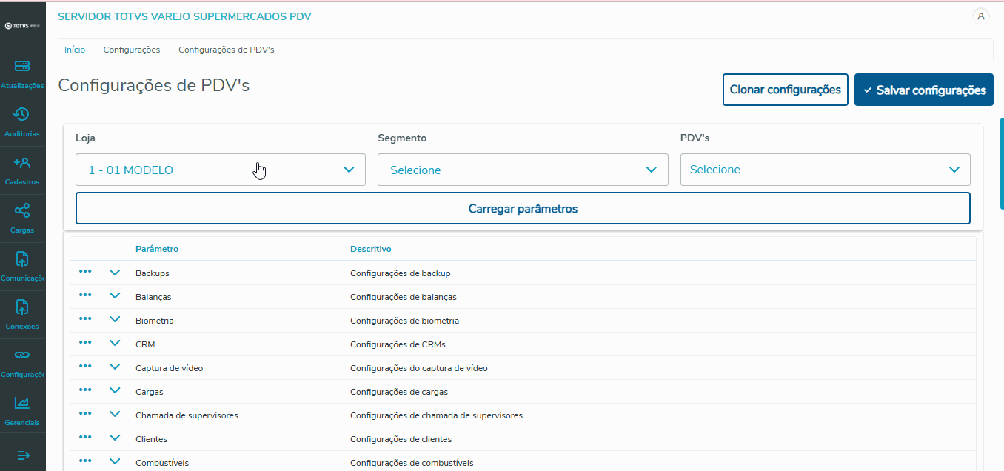Click the page vertical scrollbar
This screenshot has width=1004, height=471.
tap(1001, 165)
